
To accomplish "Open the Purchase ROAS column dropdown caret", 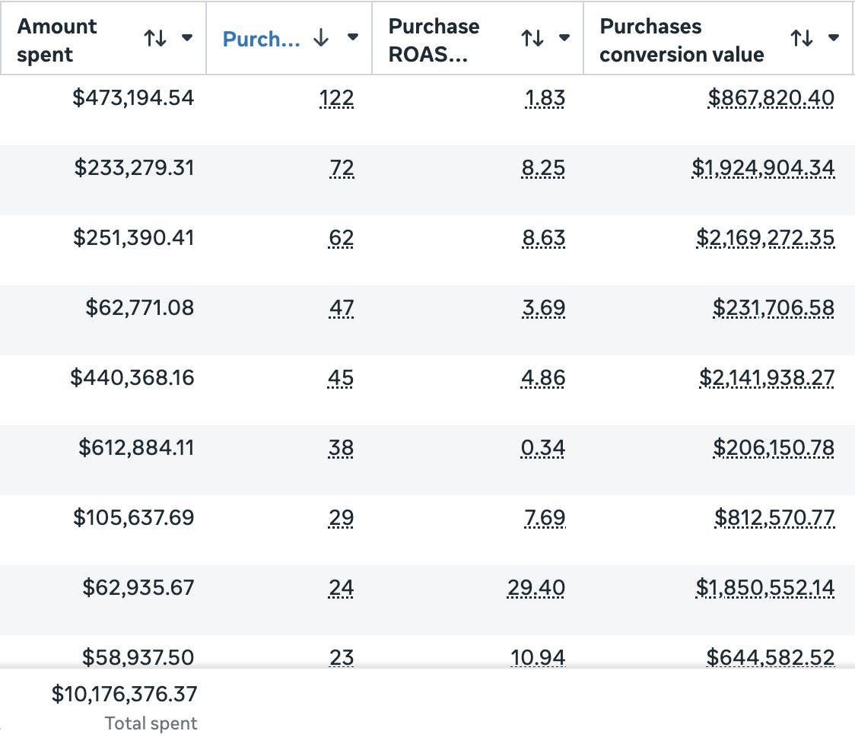I will point(564,37).
